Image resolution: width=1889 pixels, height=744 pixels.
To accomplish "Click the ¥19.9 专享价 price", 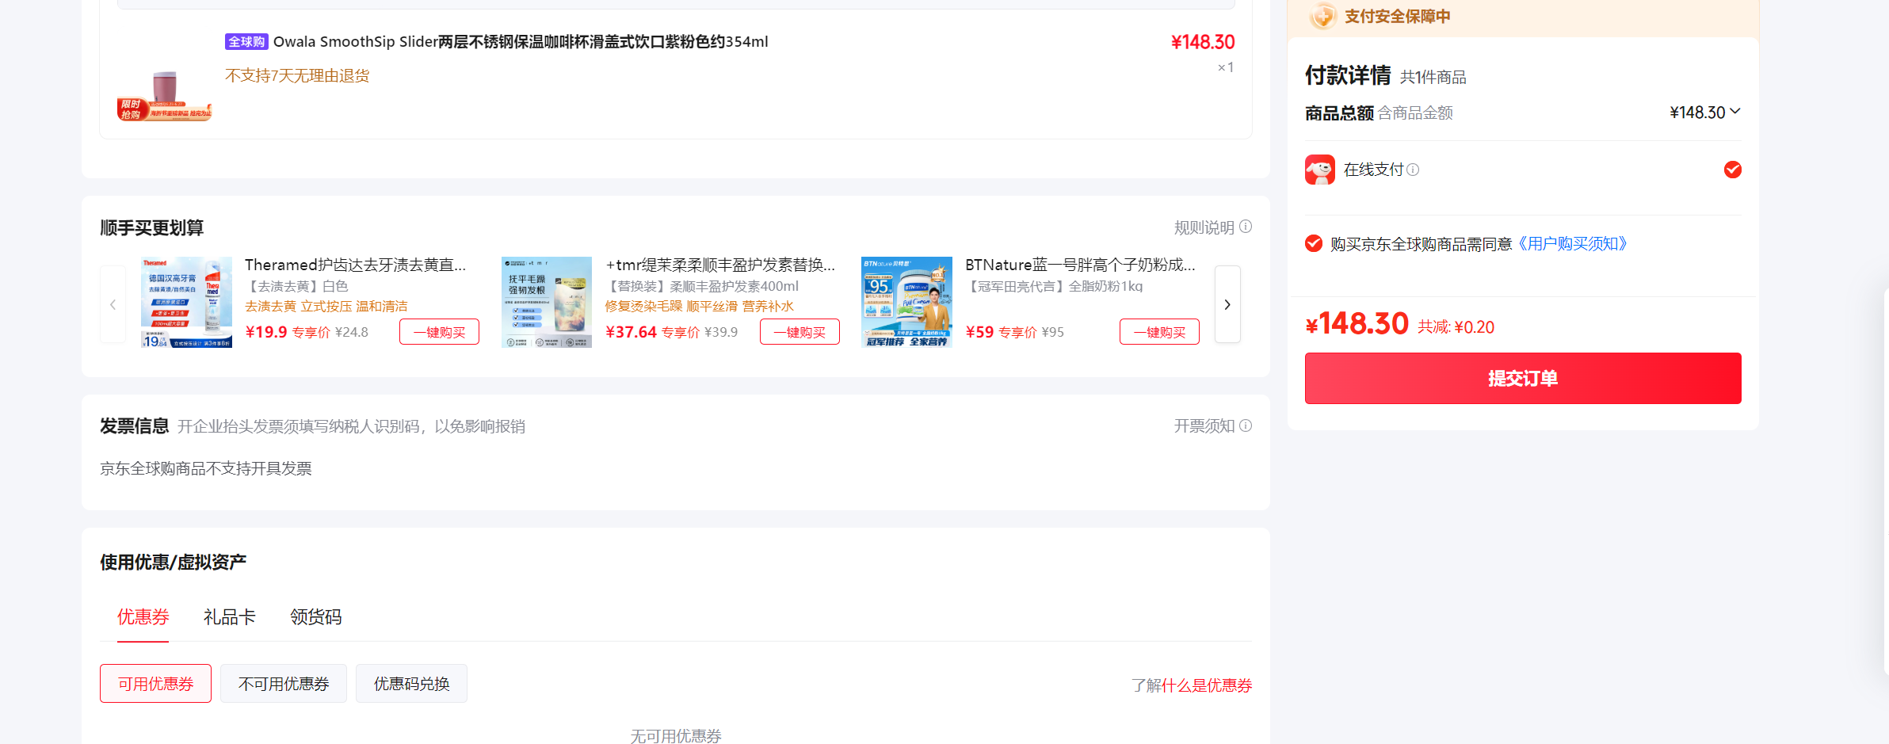I will 288,332.
